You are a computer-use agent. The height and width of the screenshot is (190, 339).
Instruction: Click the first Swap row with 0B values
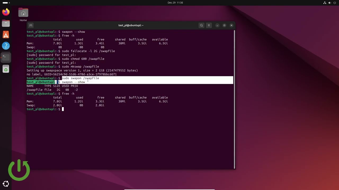[65, 47]
